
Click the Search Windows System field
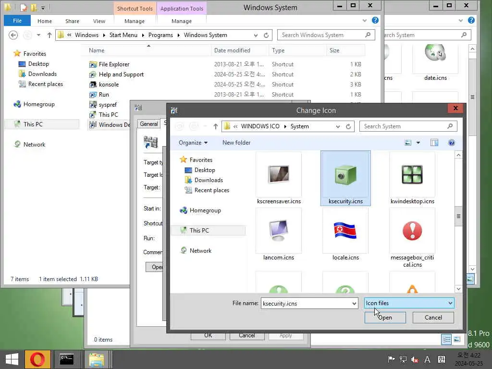click(326, 35)
